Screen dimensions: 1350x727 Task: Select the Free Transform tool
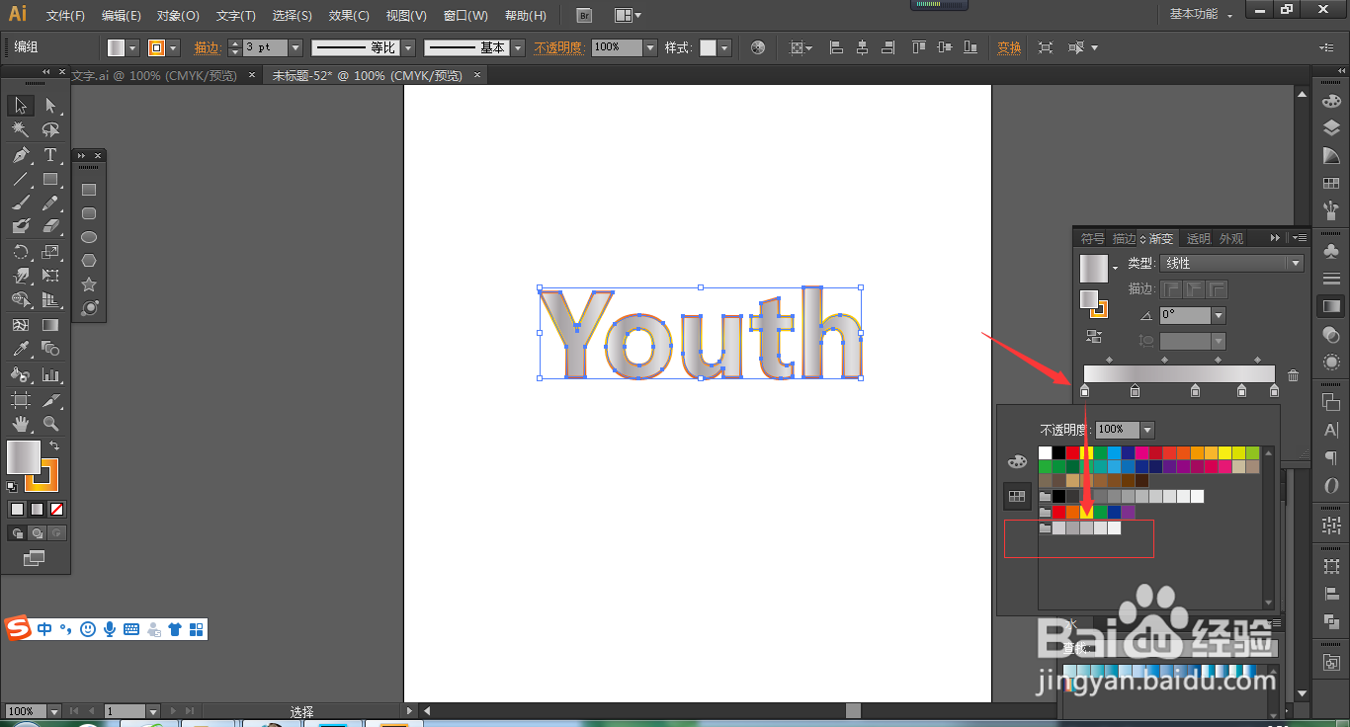tap(50, 277)
